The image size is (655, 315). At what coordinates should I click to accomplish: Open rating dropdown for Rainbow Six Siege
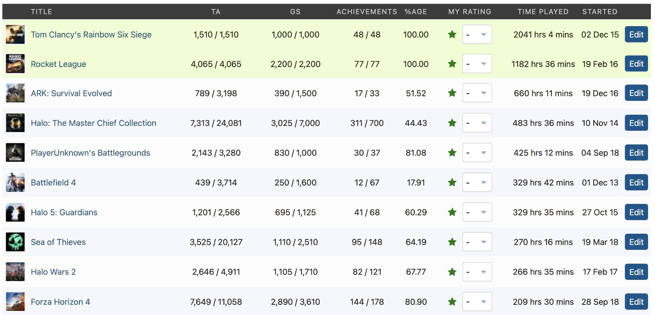click(x=477, y=34)
